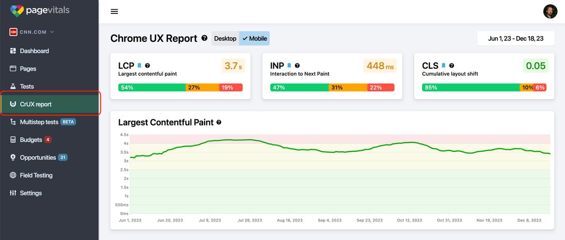Open Multistep tests page
The image size is (565, 240).
pos(39,122)
